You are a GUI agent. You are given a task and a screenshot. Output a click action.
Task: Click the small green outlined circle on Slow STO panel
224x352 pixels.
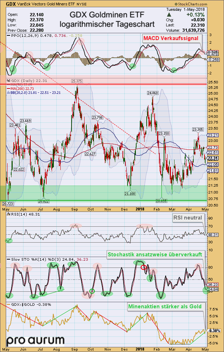(92, 291)
